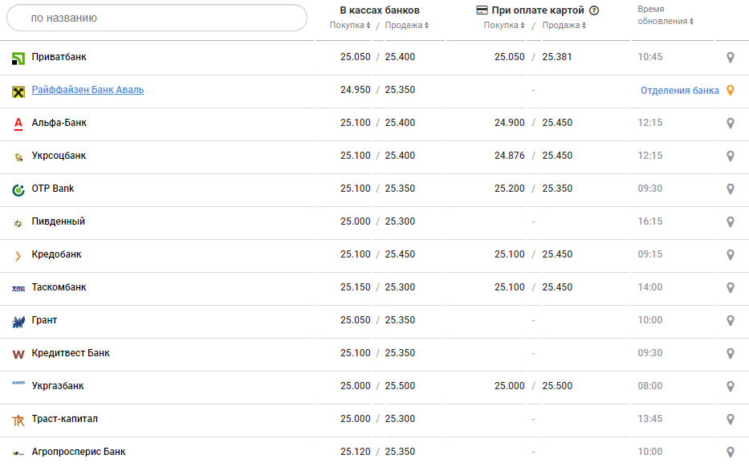Sort by card payment Покупка column

pyautogui.click(x=504, y=26)
